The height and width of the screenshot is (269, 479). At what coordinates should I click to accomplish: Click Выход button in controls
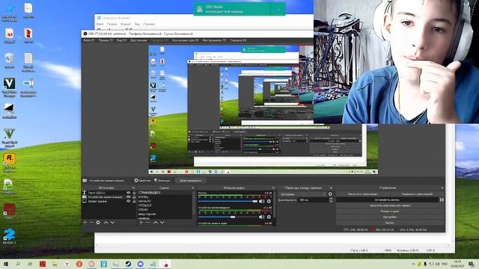pos(390,223)
